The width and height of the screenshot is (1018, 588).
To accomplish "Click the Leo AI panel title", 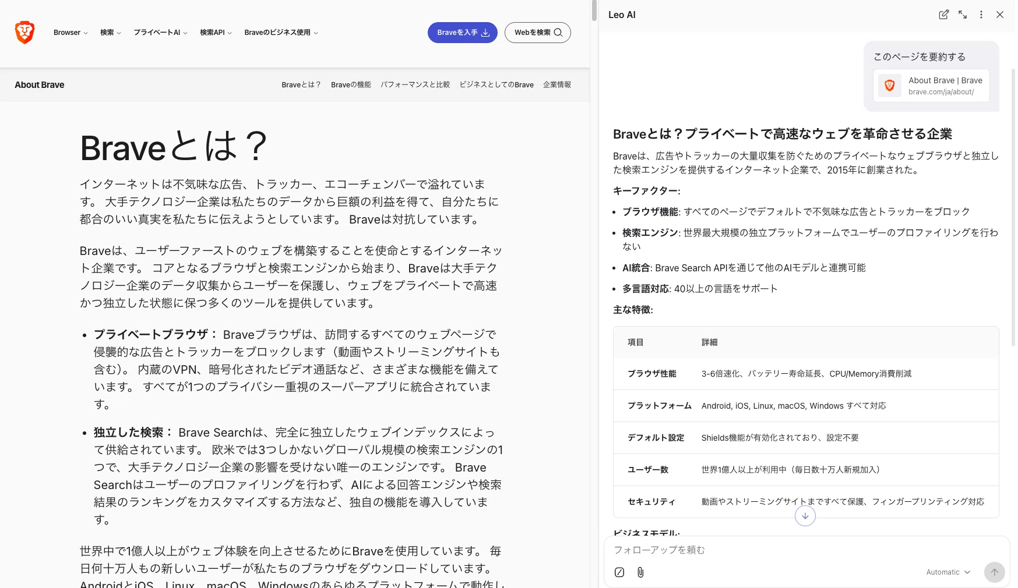I will click(622, 15).
